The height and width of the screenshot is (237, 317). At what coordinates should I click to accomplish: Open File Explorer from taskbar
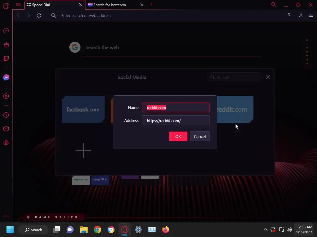84,230
